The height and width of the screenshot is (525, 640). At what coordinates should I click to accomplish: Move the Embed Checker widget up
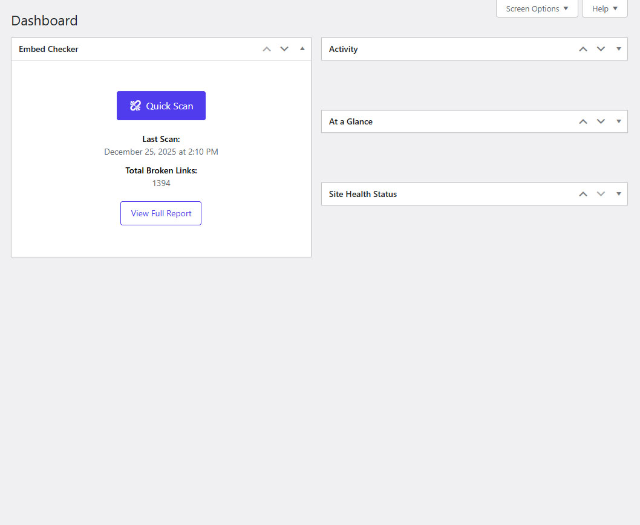pos(267,49)
